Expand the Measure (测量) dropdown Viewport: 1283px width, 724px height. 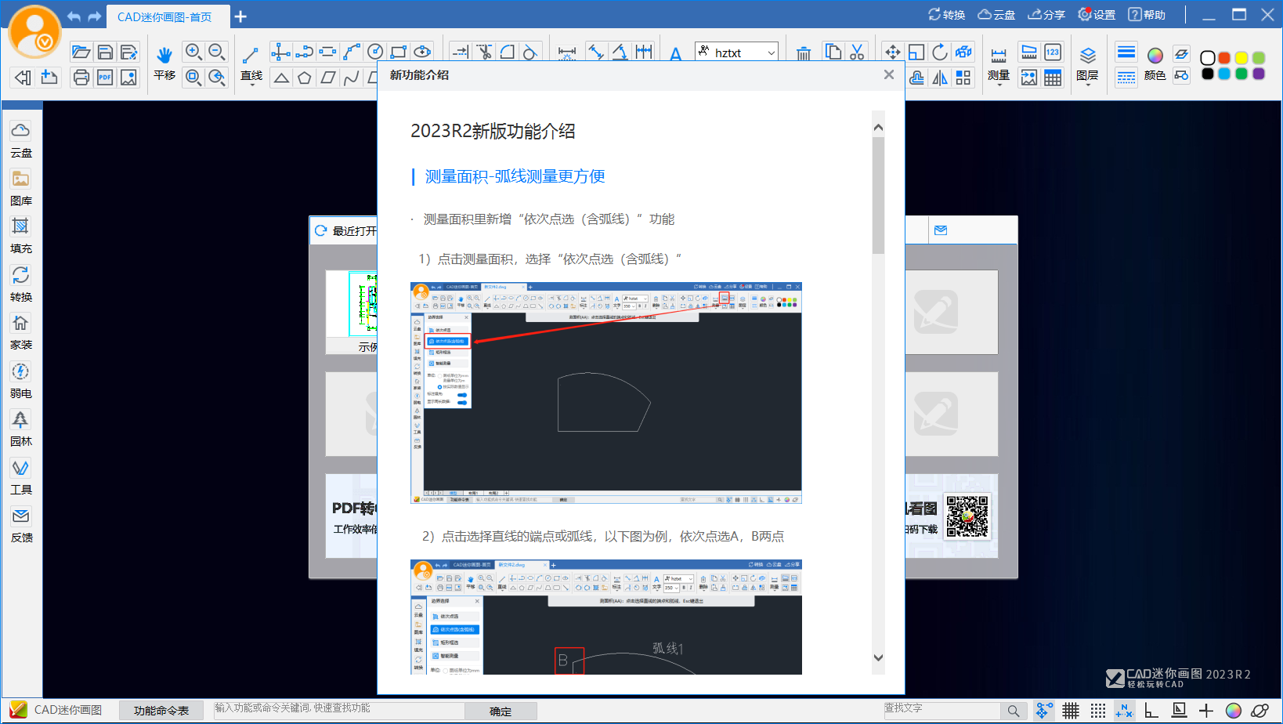pos(999,85)
